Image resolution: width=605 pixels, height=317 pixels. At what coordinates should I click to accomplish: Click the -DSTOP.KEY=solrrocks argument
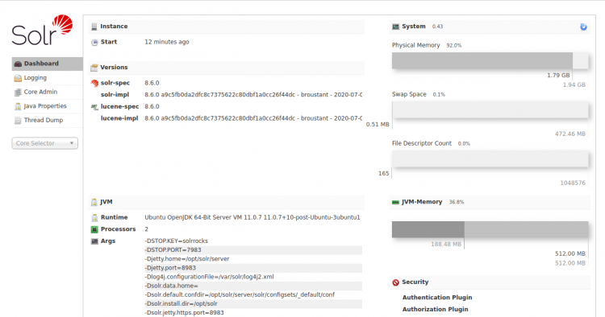[177, 241]
